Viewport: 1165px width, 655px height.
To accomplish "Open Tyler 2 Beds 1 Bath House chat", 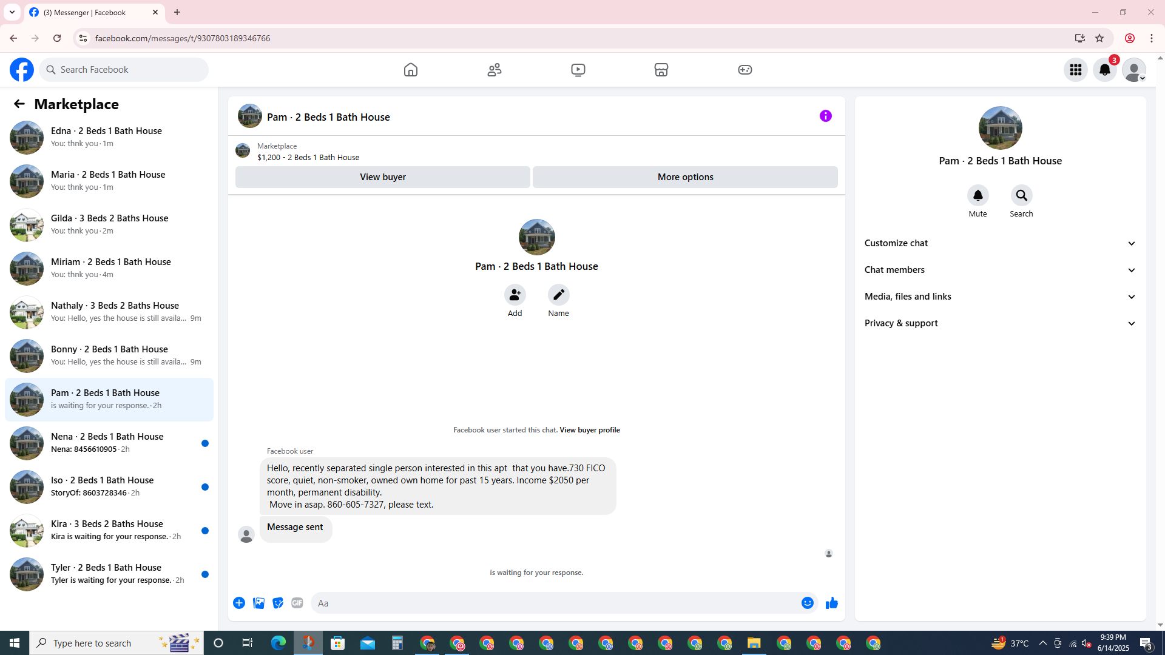I will click(x=109, y=574).
